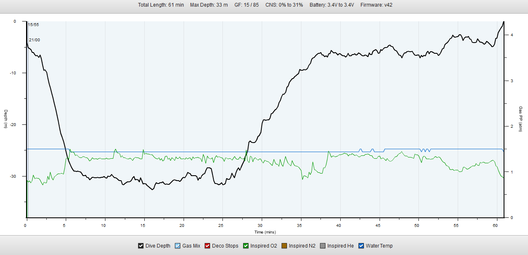This screenshot has width=528, height=255.
Task: Click the Total Length: 61 min text
Action: [161, 5]
